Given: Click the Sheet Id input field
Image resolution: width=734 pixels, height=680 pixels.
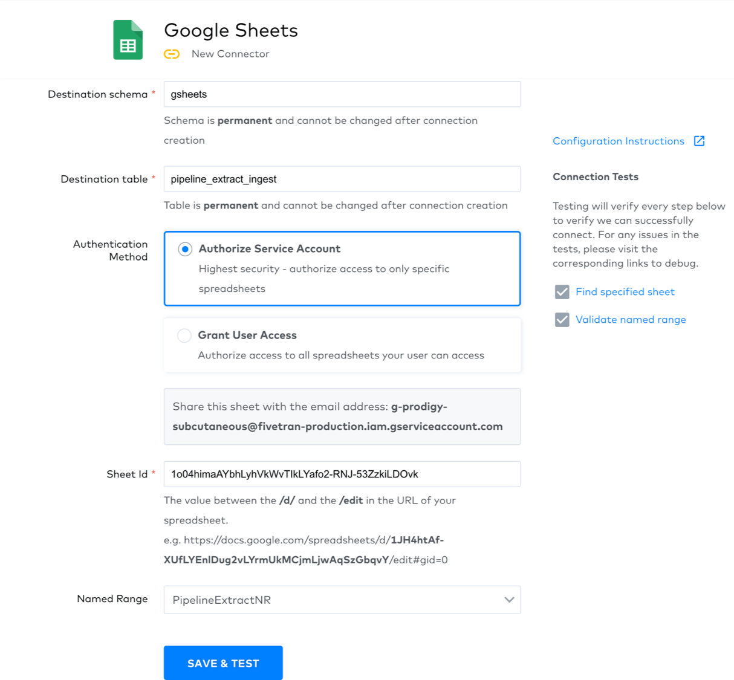Looking at the screenshot, I should click(x=342, y=474).
